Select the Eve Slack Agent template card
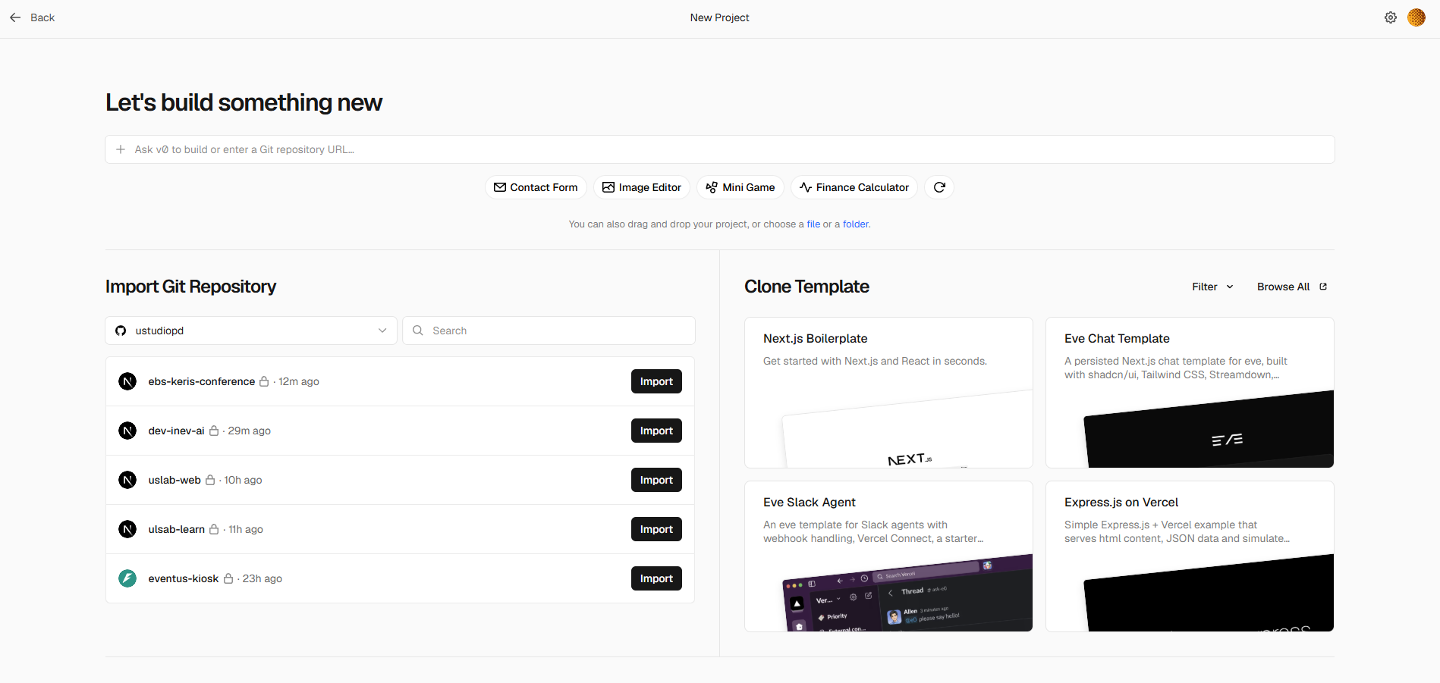Screen dimensions: 1440x683 tap(888, 556)
